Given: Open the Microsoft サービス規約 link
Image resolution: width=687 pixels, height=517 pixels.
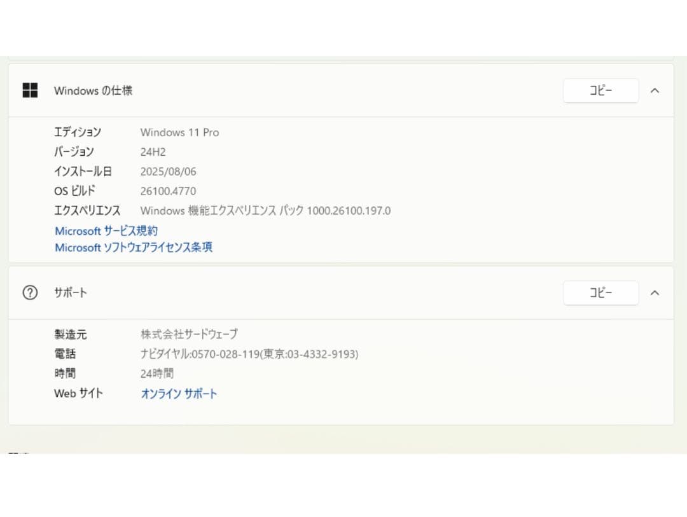Looking at the screenshot, I should 106,231.
